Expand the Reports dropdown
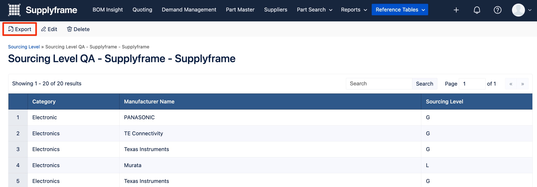537x187 pixels. coord(354,10)
